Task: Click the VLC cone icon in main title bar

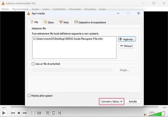Action: [3, 3]
